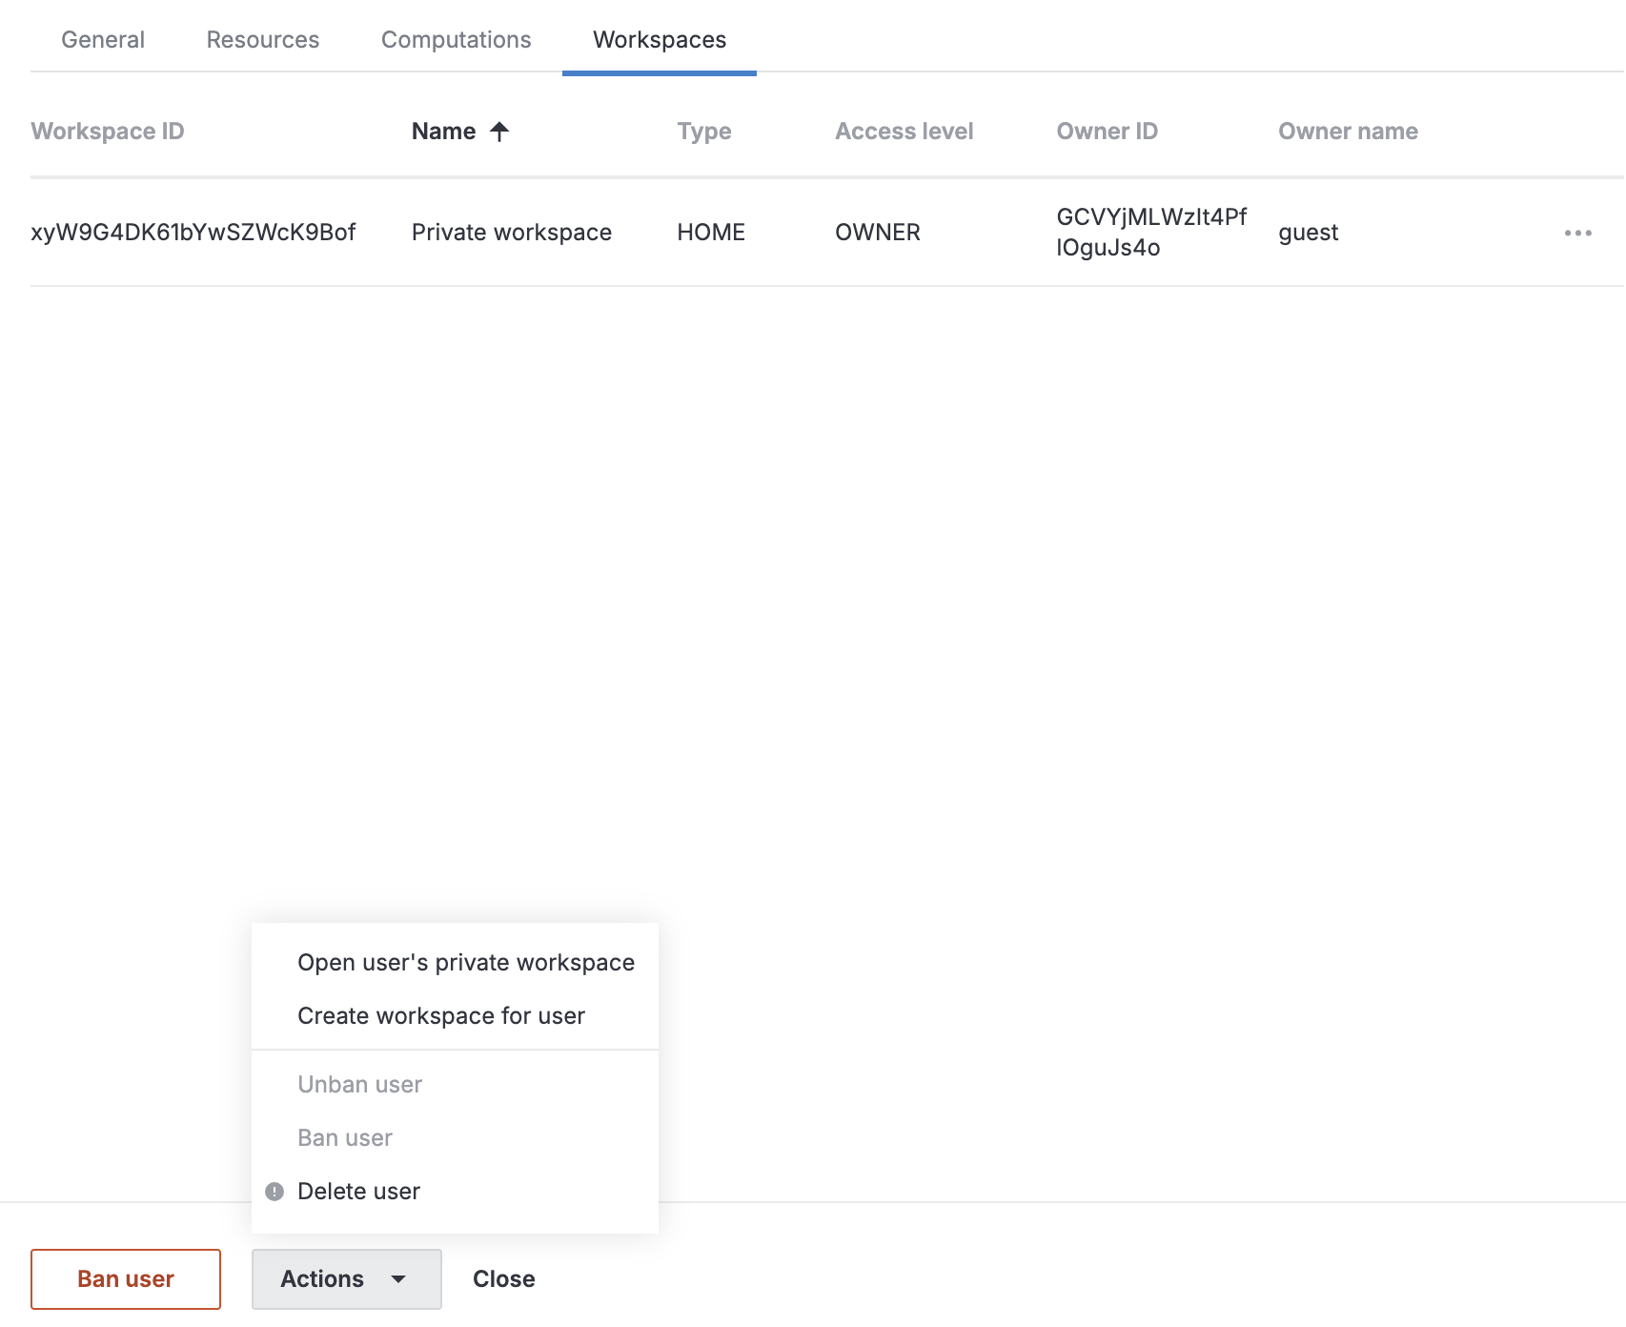Switch to the General tab
Image resolution: width=1626 pixels, height=1327 pixels.
pos(102,39)
